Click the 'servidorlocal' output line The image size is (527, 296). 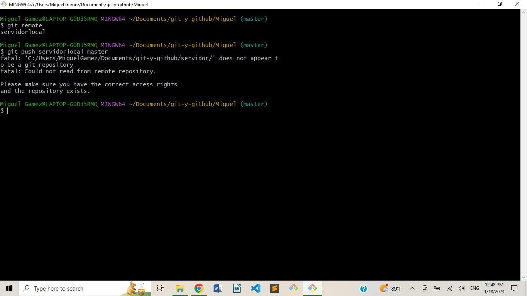tap(23, 32)
